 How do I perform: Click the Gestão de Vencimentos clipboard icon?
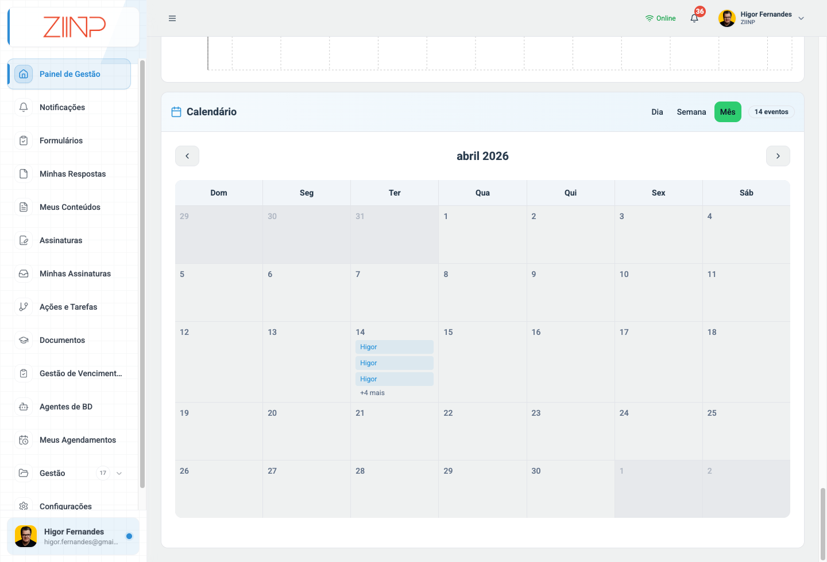(x=24, y=373)
